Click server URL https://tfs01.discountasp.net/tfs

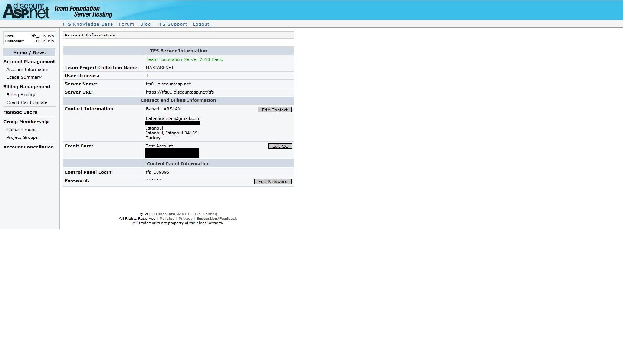pyautogui.click(x=180, y=92)
